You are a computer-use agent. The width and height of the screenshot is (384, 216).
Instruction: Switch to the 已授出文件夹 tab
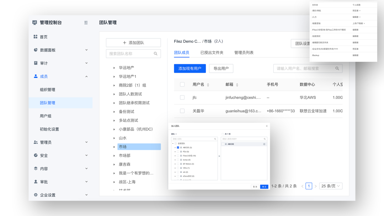coord(212,53)
